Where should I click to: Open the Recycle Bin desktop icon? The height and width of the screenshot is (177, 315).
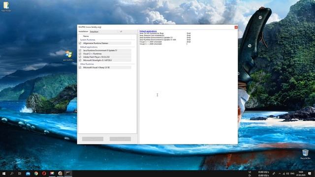point(305,154)
